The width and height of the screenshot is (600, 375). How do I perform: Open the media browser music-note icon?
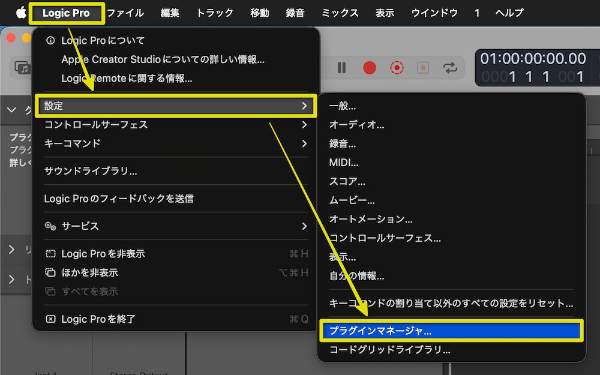pyautogui.click(x=23, y=68)
